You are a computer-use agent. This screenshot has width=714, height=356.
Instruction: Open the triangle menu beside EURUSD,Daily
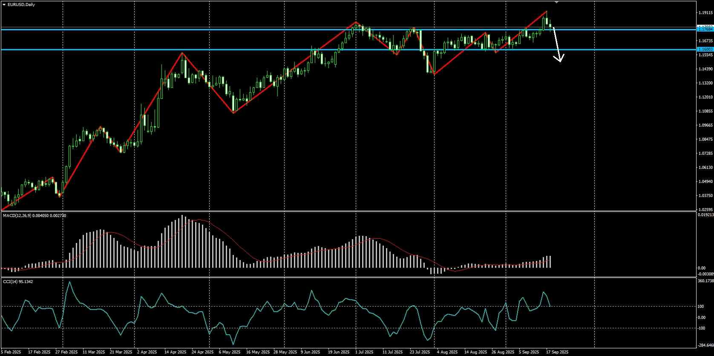pyautogui.click(x=4, y=4)
